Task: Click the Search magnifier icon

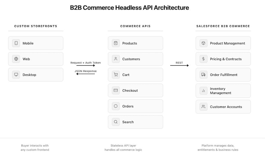Action: 116,122
